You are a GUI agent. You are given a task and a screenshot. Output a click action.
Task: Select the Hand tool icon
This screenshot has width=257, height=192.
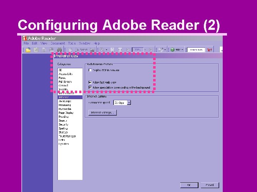[70, 50]
